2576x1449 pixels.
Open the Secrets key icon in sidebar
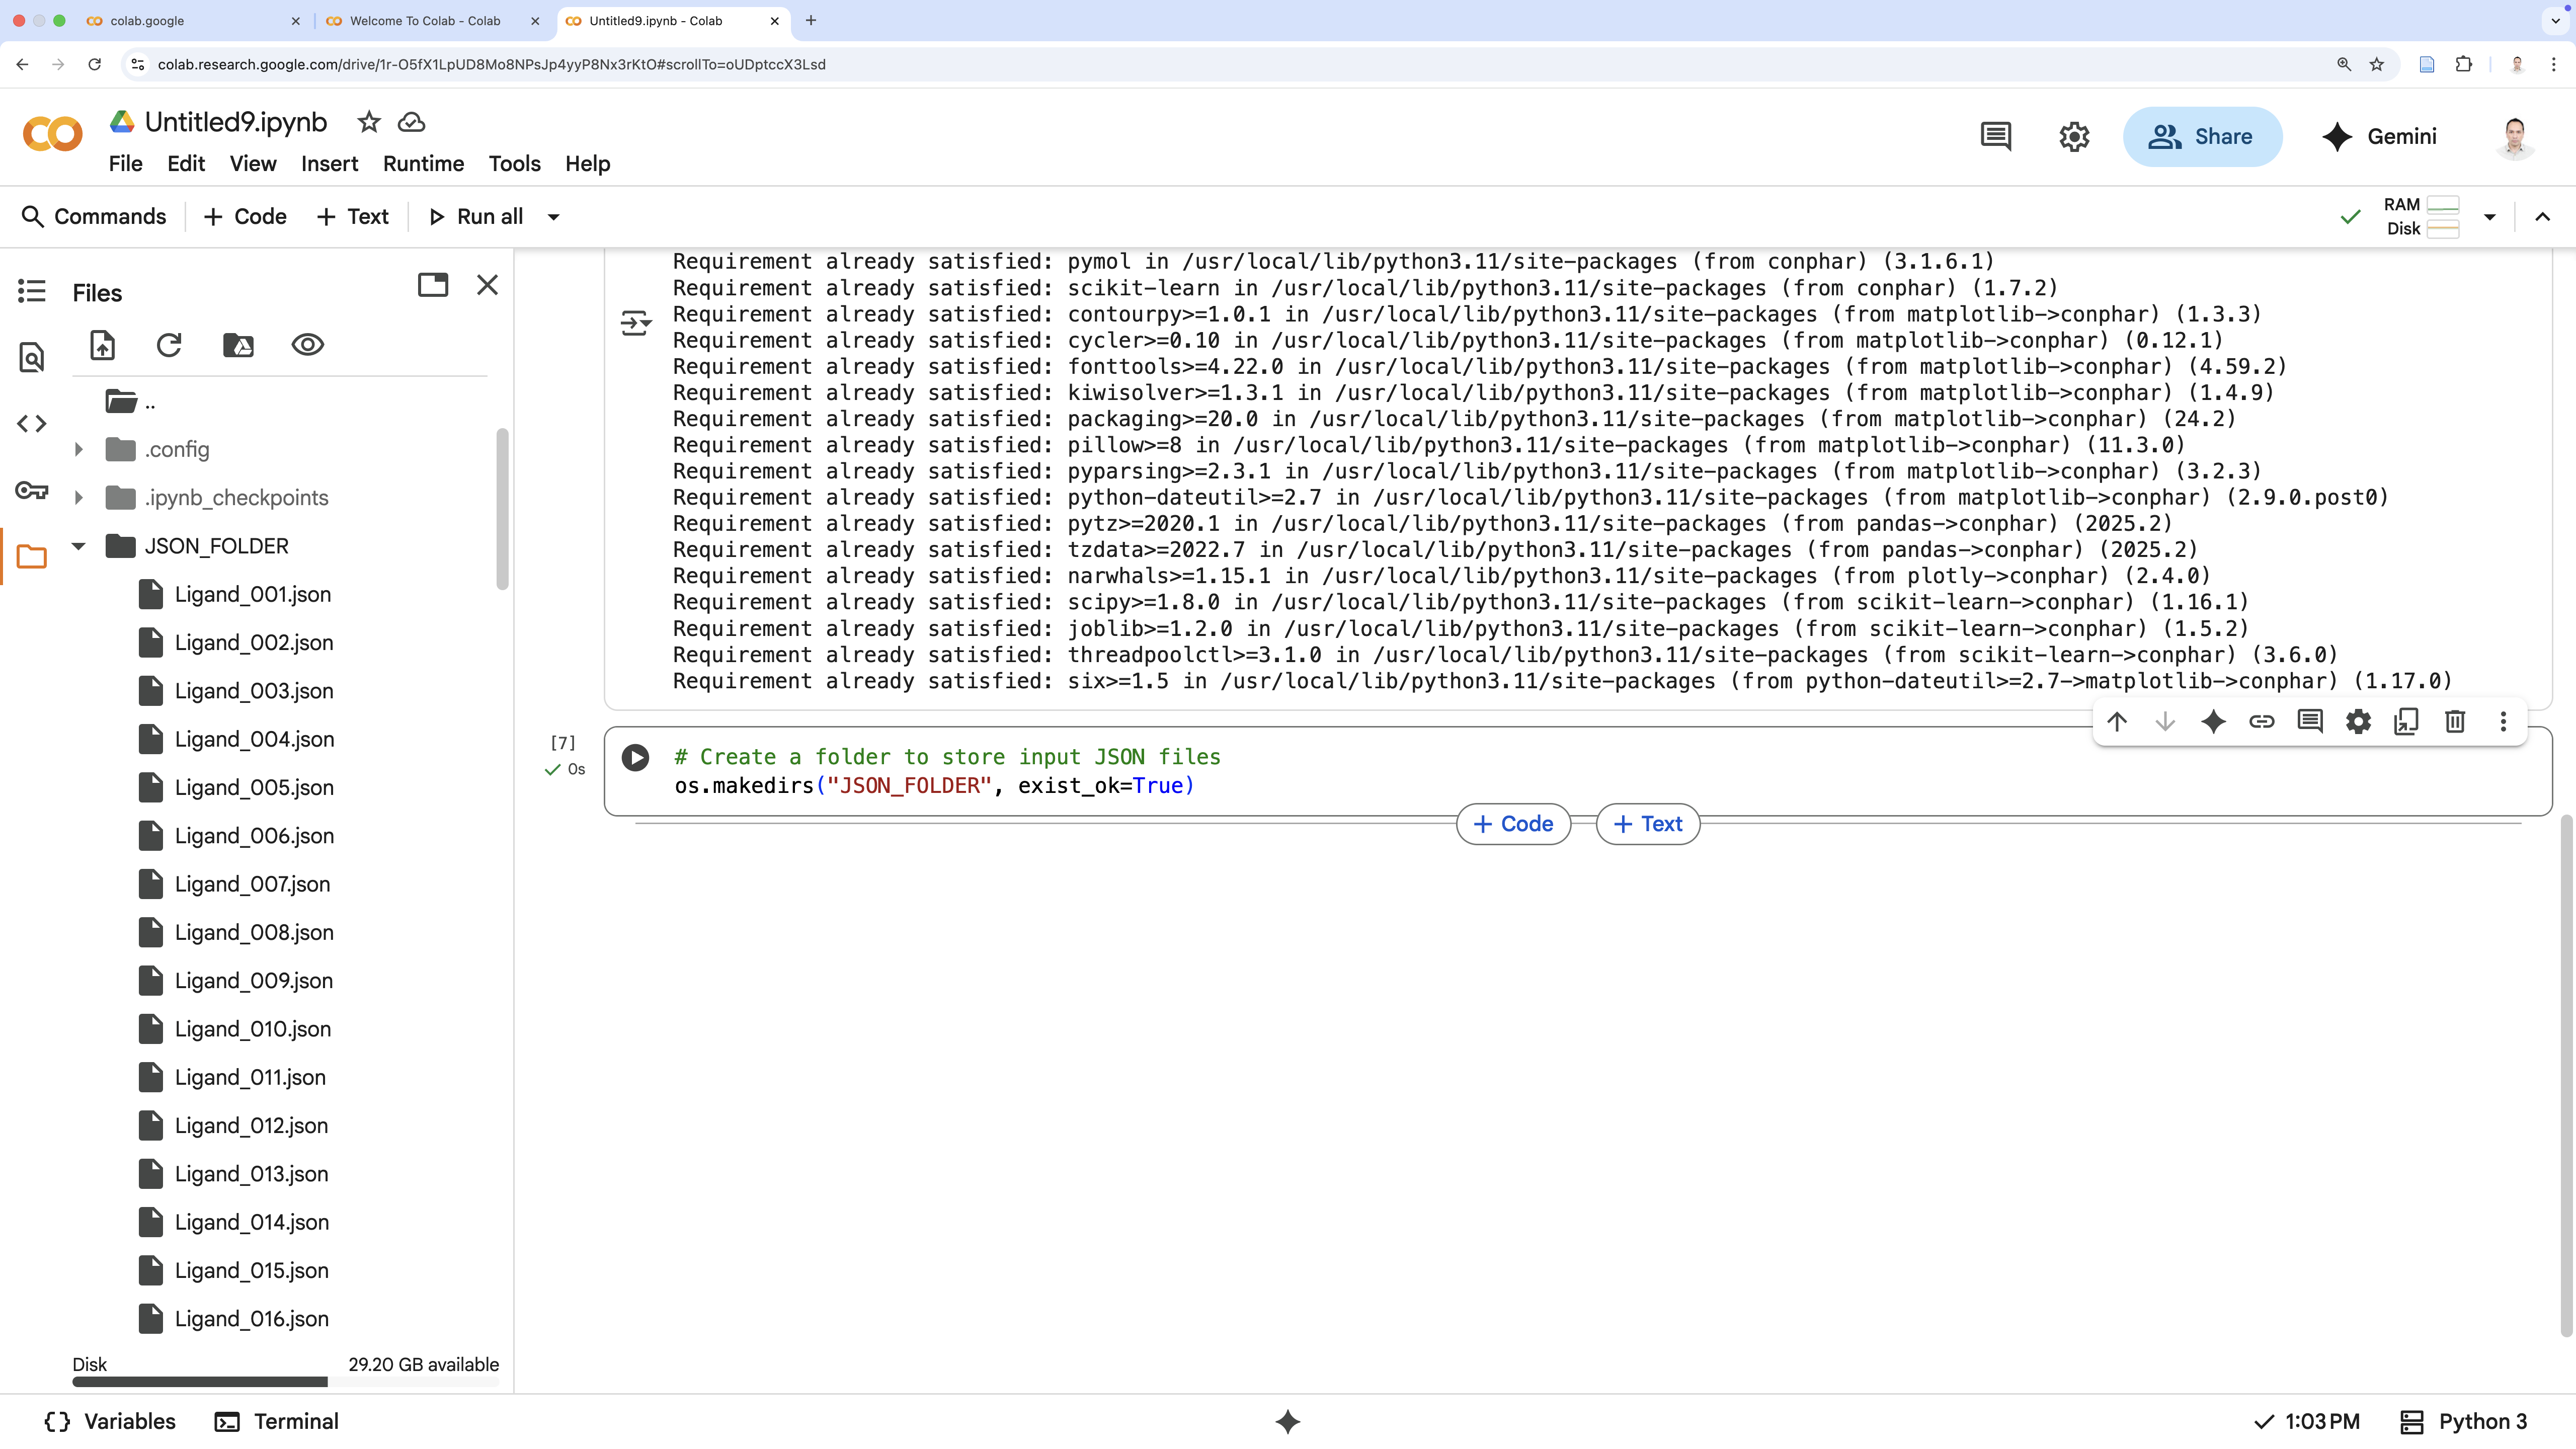tap(31, 491)
